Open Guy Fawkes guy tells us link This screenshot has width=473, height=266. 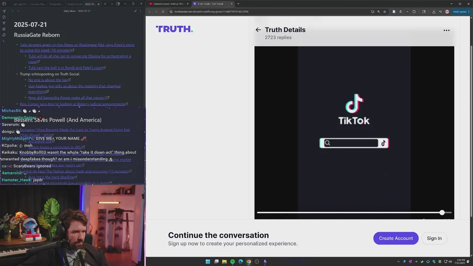pos(74,89)
